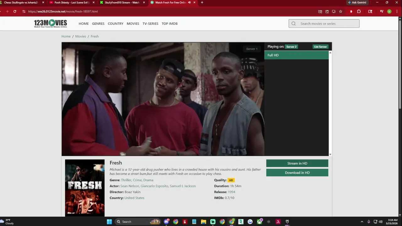Open the Epic Games launcher from the taskbar
Screen dimensions: 402x226
coord(287,222)
